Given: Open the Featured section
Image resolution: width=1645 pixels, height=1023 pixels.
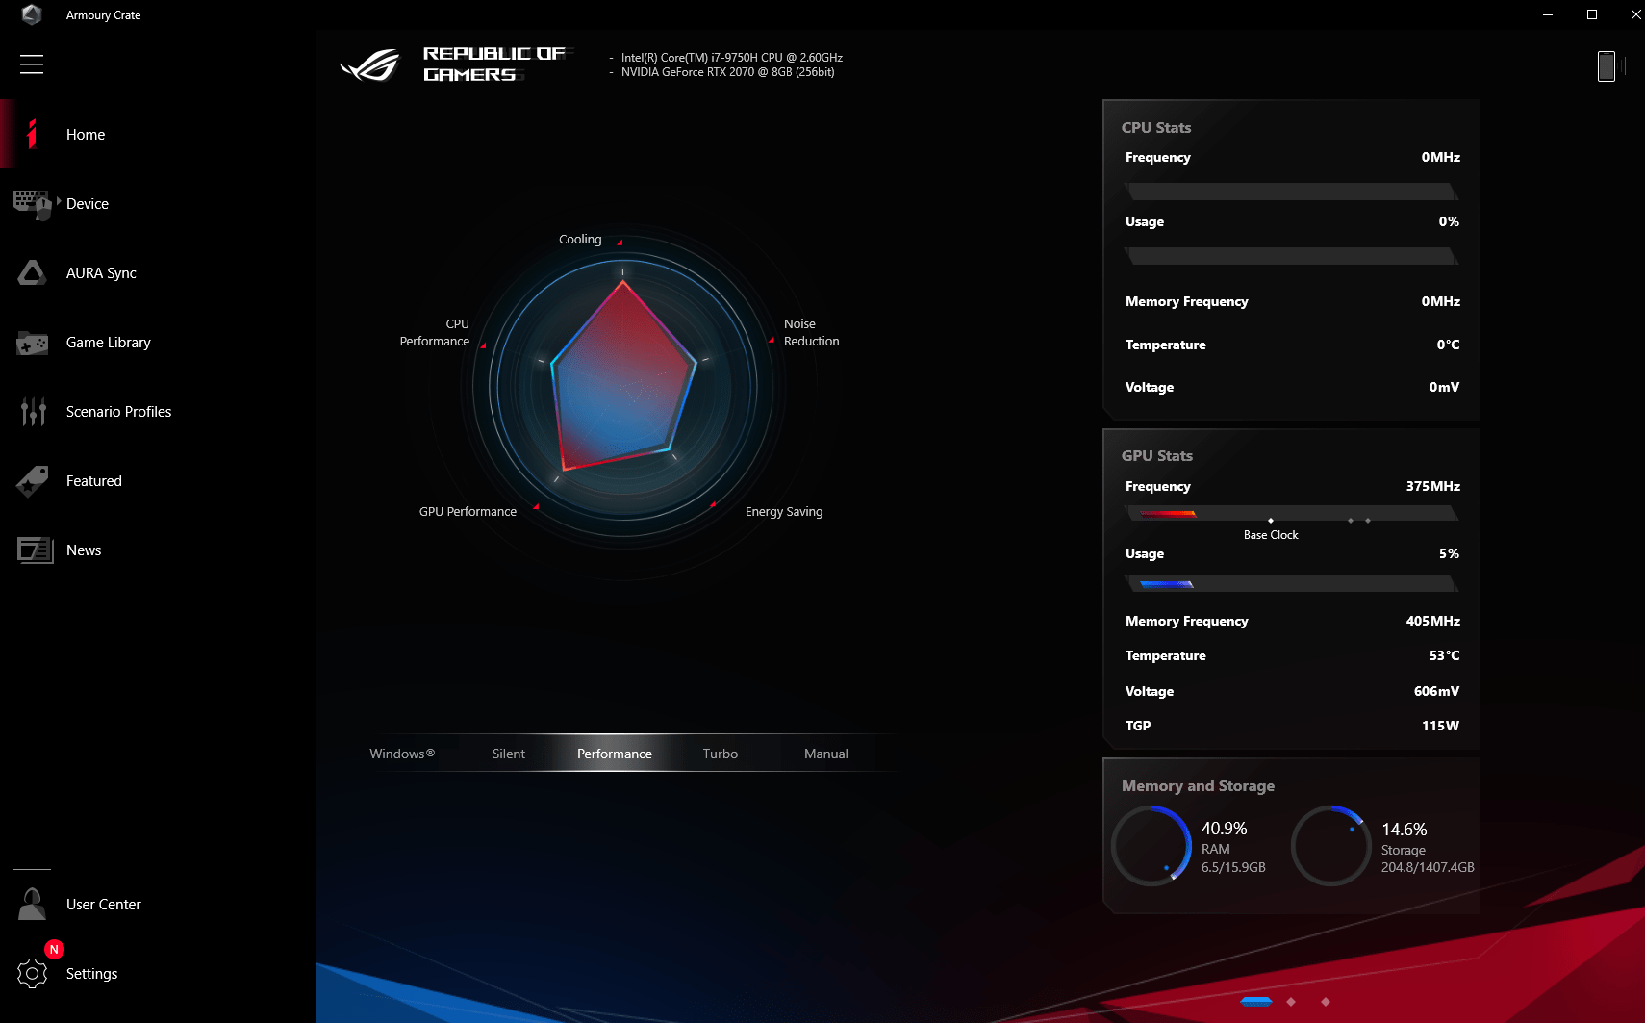Looking at the screenshot, I should pos(94,481).
